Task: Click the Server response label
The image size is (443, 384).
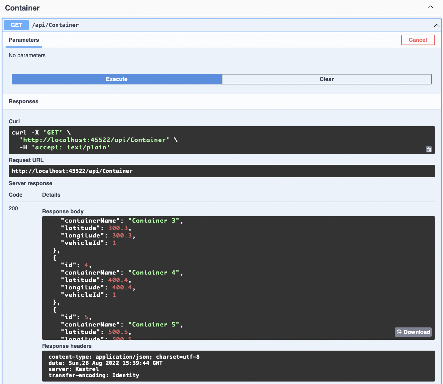Action: [30, 183]
